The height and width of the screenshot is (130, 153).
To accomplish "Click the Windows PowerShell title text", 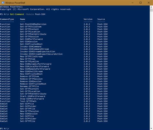I will (x=15, y=3).
